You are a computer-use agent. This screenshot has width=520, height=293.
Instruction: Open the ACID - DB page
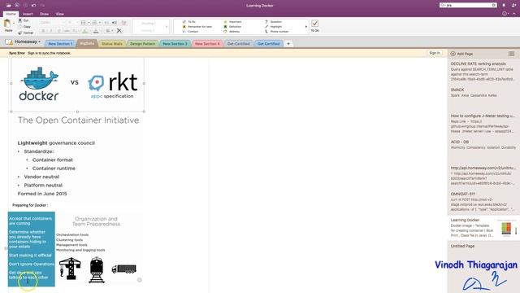tap(483, 145)
